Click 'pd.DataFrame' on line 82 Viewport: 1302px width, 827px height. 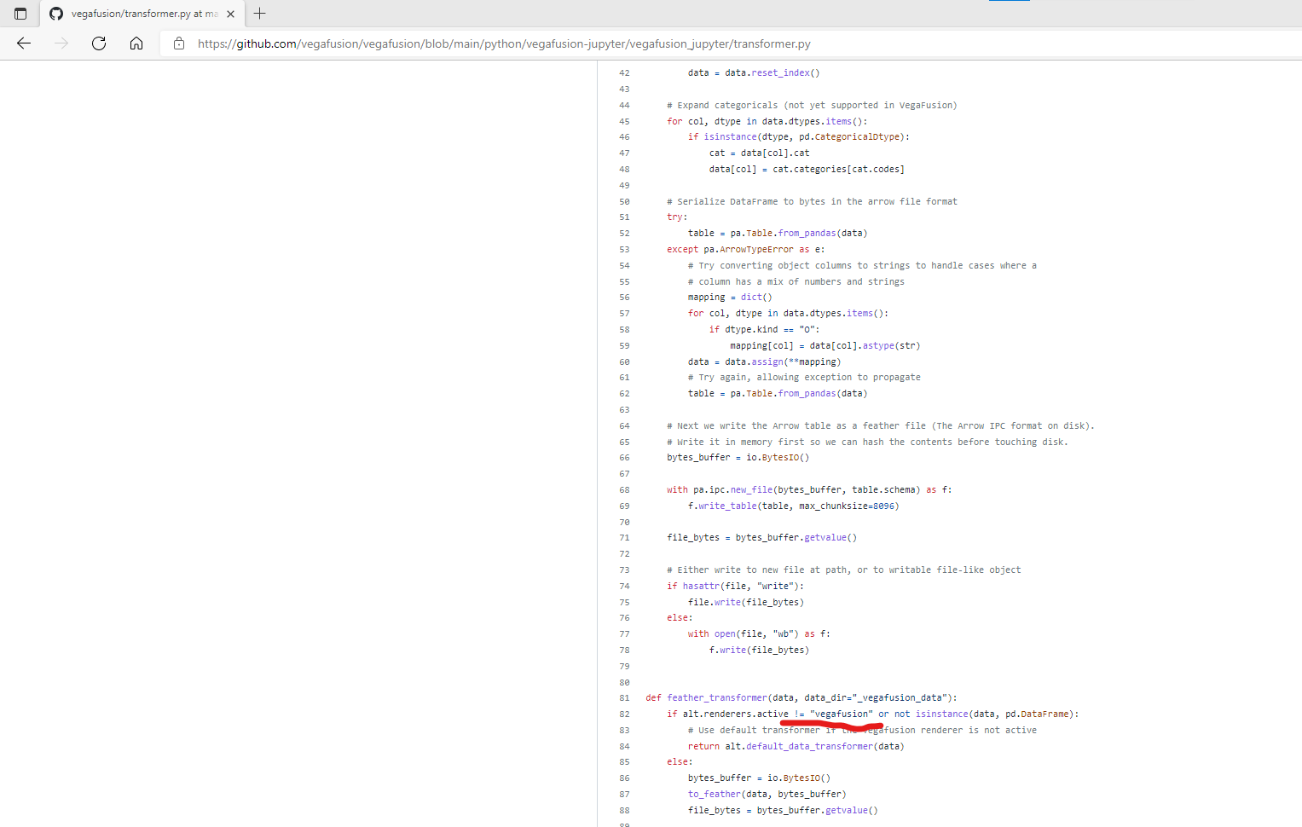[1037, 714]
